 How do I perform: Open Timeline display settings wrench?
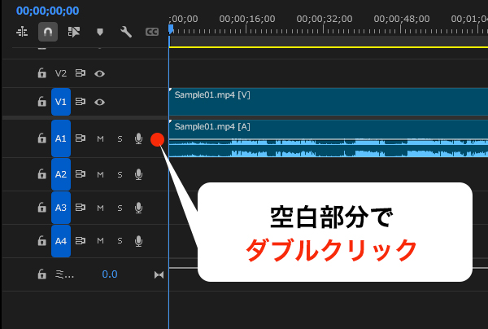pyautogui.click(x=126, y=32)
